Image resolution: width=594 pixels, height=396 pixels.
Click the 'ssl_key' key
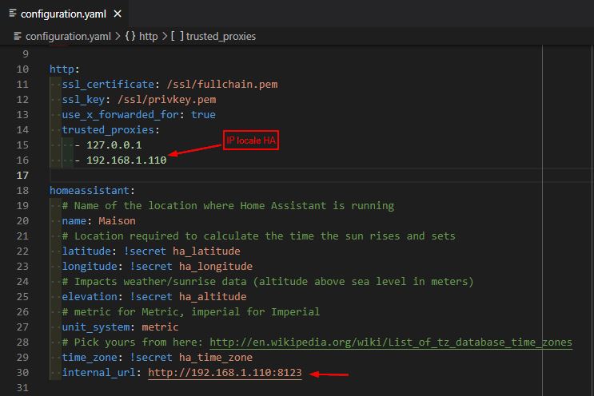click(83, 100)
